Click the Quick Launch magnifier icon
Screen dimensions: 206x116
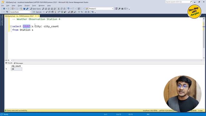191,2
